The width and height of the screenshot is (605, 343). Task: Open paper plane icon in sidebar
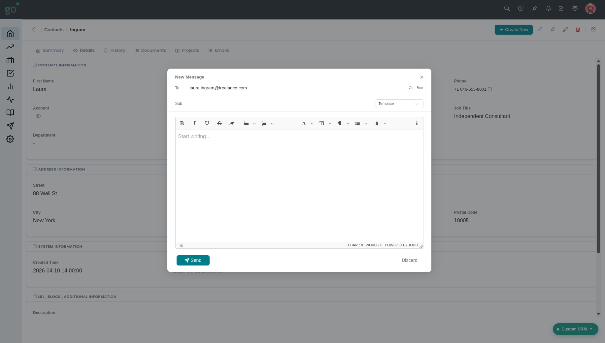(x=10, y=126)
